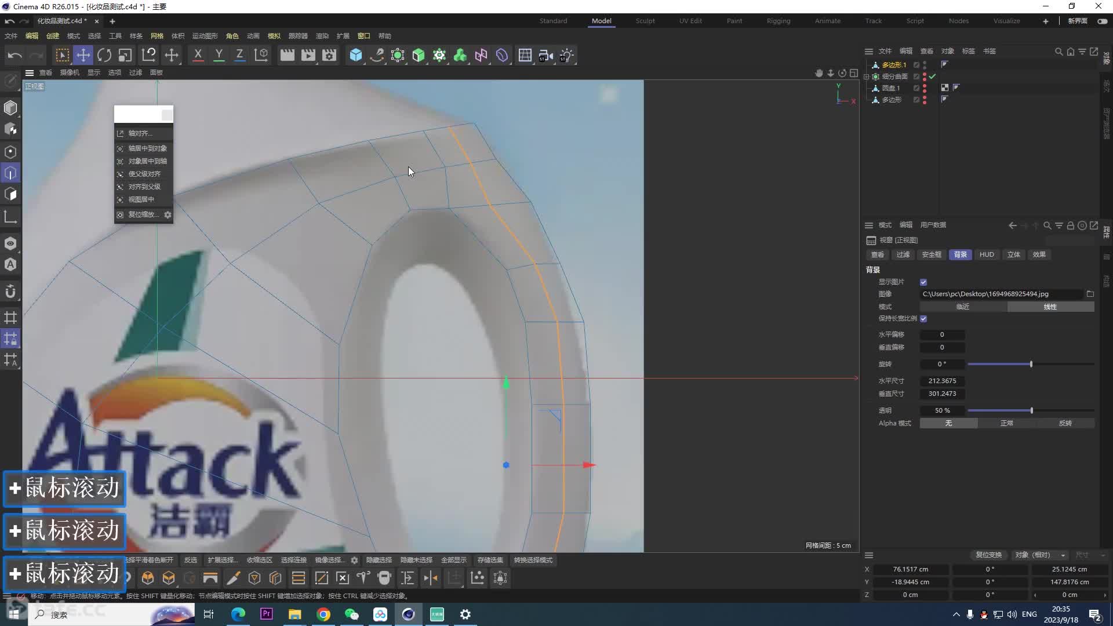Click the snap magnet icon
The height and width of the screenshot is (626, 1113).
tap(10, 292)
